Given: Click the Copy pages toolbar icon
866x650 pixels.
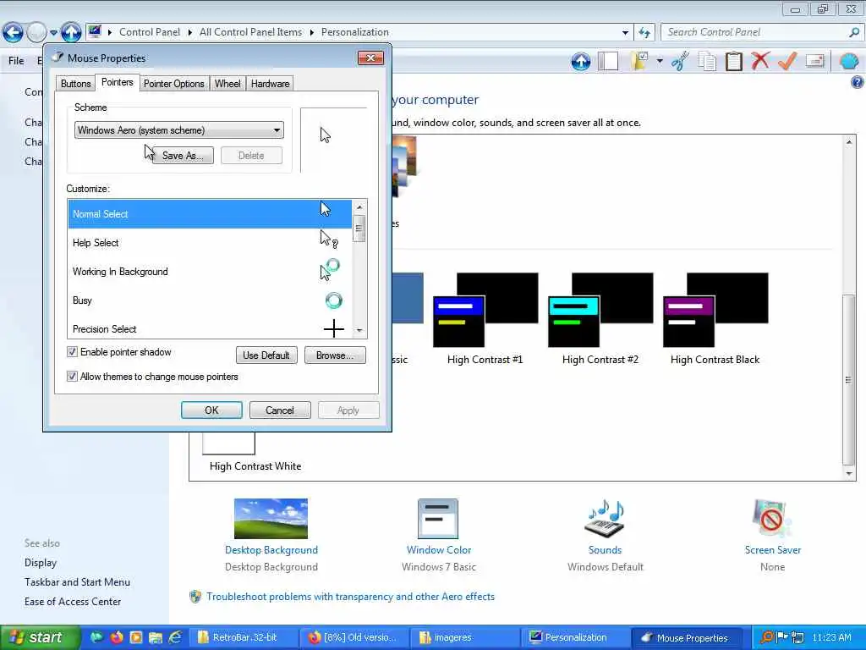Looking at the screenshot, I should click(x=707, y=61).
